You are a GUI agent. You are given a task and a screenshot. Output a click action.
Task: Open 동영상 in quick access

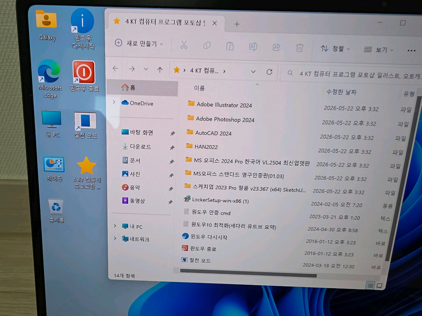(133, 201)
